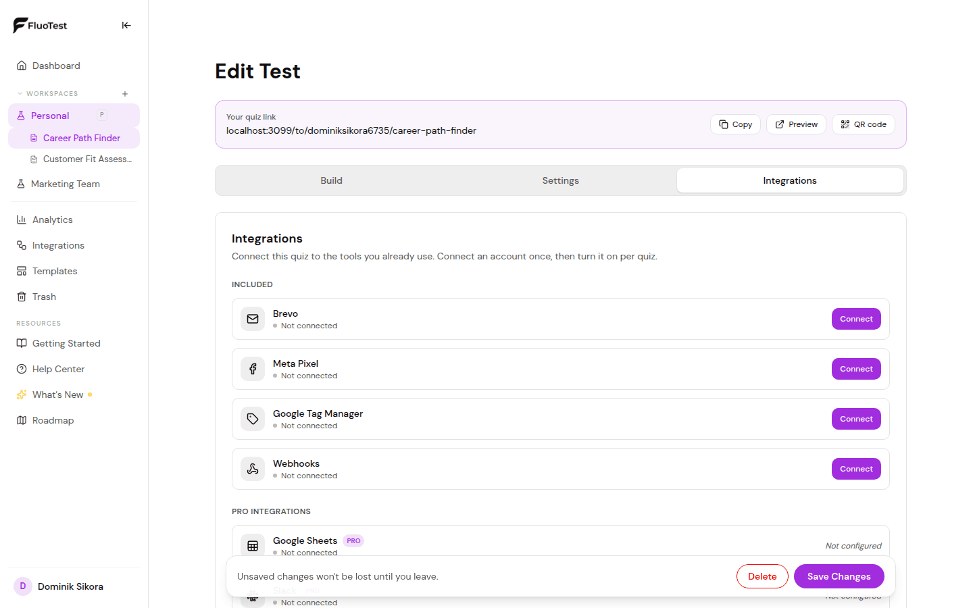Click the PRO badge on Google Sheets
The image size is (973, 608).
coord(353,540)
